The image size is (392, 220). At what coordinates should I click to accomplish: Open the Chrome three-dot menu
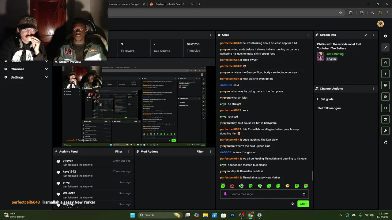pyautogui.click(x=387, y=13)
